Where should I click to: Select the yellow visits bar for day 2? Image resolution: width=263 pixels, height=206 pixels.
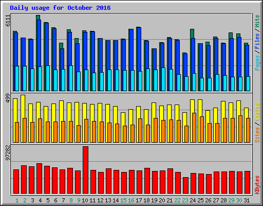click(23, 107)
